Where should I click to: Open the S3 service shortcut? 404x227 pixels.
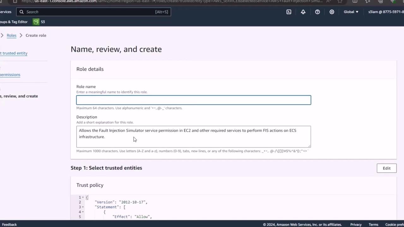point(39,22)
